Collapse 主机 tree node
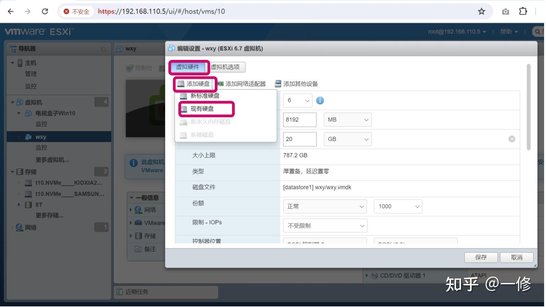The width and height of the screenshot is (546, 307). coord(13,63)
